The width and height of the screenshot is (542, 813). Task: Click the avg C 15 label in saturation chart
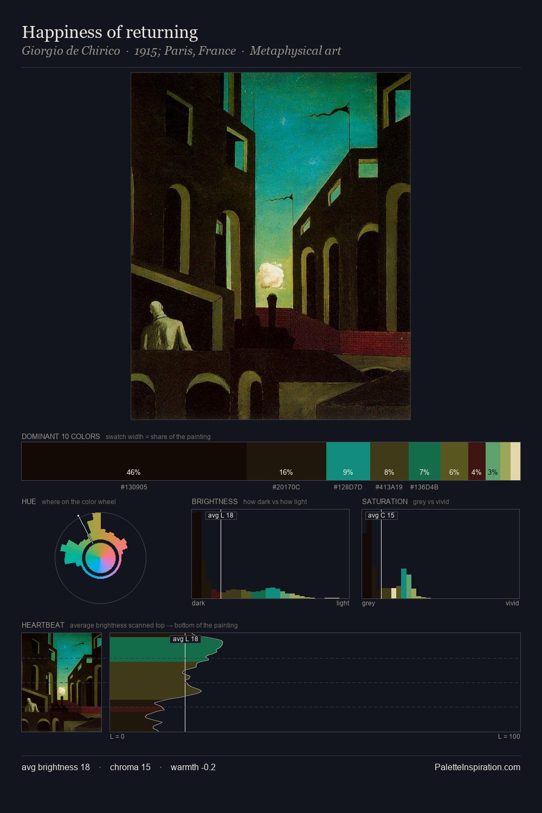coord(382,515)
